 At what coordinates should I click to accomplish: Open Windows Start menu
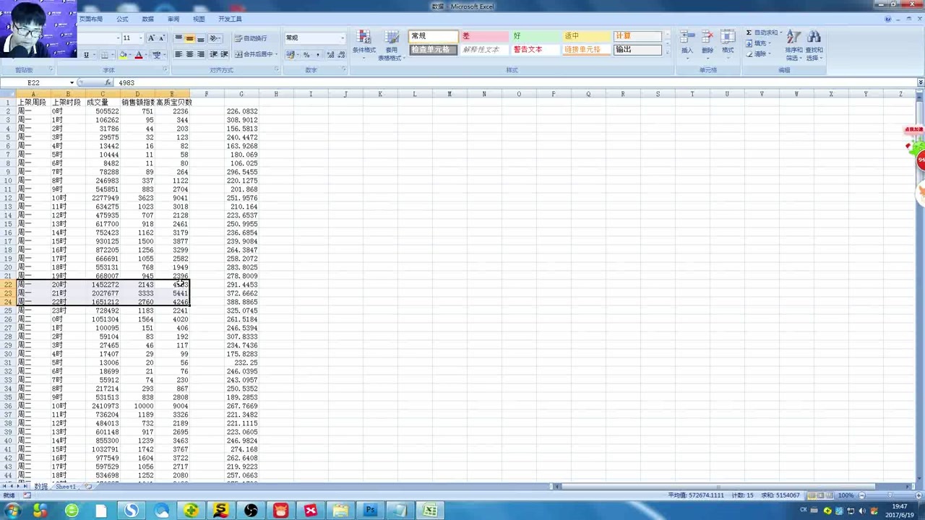[12, 511]
